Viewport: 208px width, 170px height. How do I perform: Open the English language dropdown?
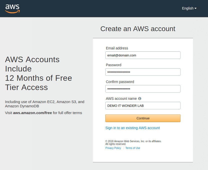pyautogui.click(x=189, y=8)
